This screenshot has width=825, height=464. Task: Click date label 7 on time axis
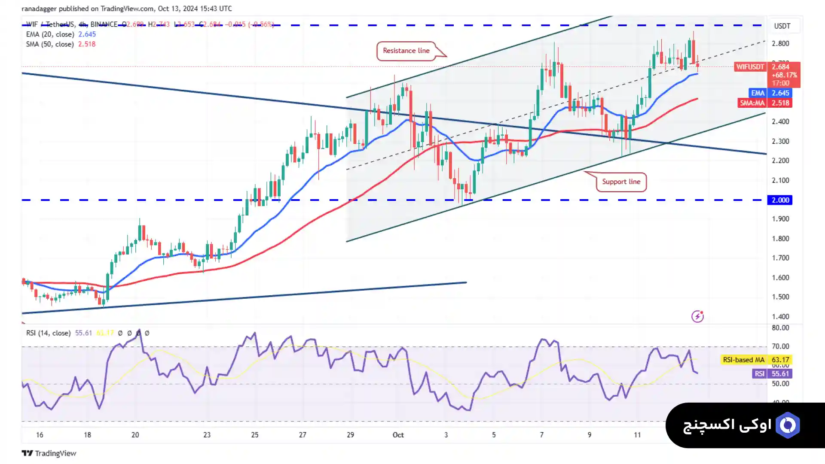point(542,435)
